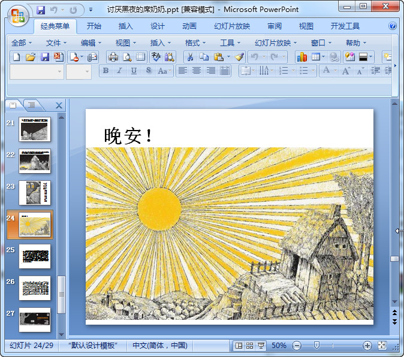Open the help question mark icon
This screenshot has width=404, height=357.
393,26
